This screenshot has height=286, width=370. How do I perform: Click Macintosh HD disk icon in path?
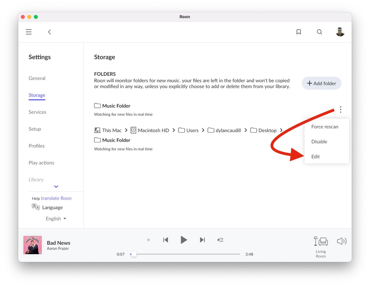click(x=133, y=130)
